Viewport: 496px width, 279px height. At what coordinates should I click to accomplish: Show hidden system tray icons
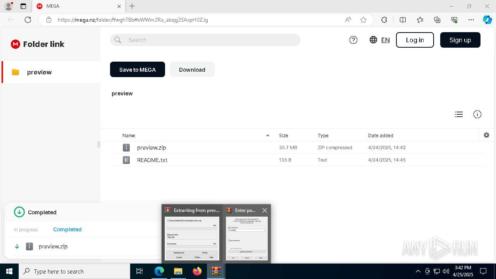(x=418, y=271)
